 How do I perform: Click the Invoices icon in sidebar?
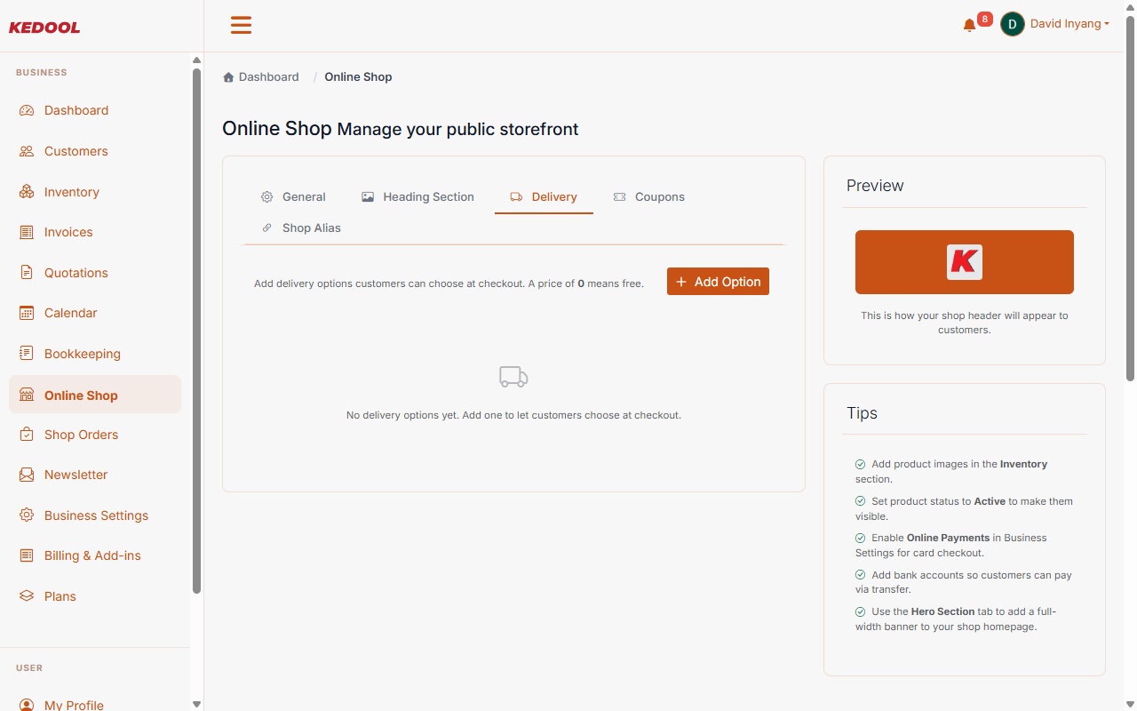click(x=27, y=232)
